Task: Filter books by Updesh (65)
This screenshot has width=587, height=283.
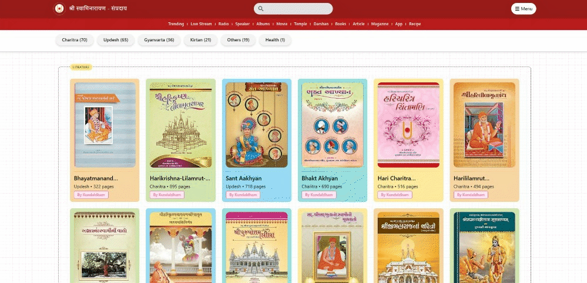Action: click(116, 40)
